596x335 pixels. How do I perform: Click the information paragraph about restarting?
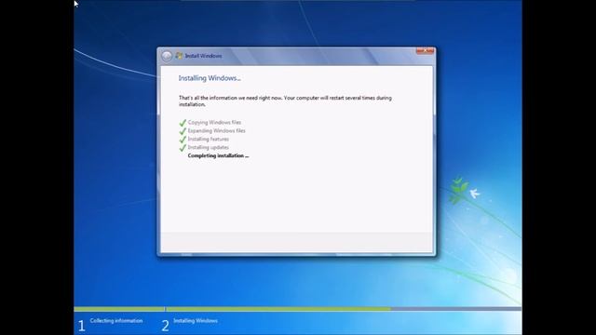[x=285, y=101]
